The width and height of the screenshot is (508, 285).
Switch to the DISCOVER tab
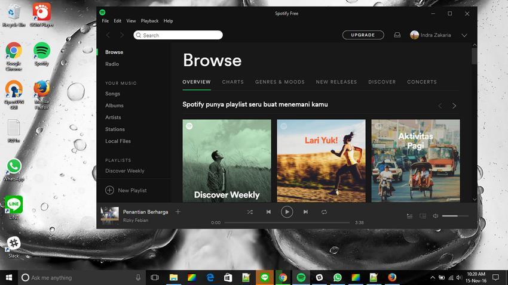(382, 82)
